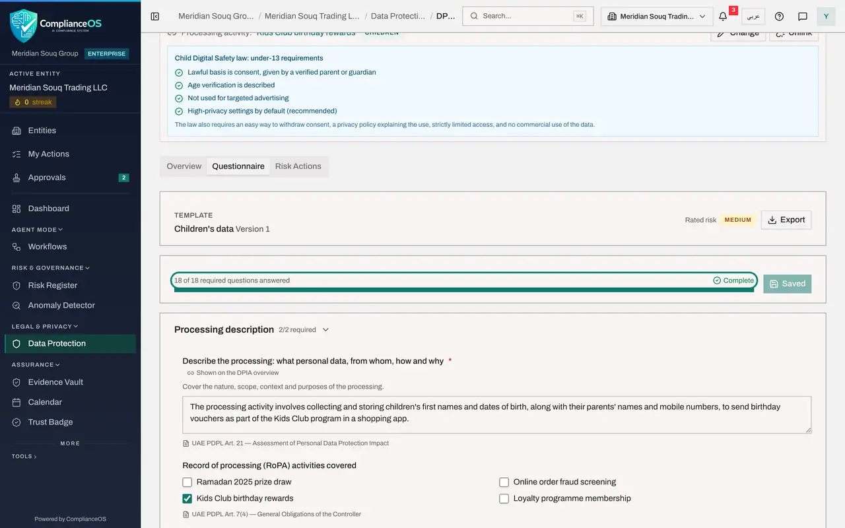
Task: Click the ComplianceOS shield logo
Action: tap(23, 25)
